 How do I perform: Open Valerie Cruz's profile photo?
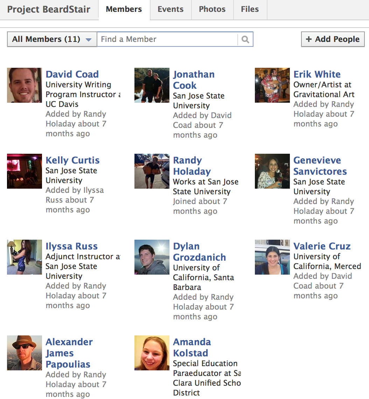click(272, 257)
